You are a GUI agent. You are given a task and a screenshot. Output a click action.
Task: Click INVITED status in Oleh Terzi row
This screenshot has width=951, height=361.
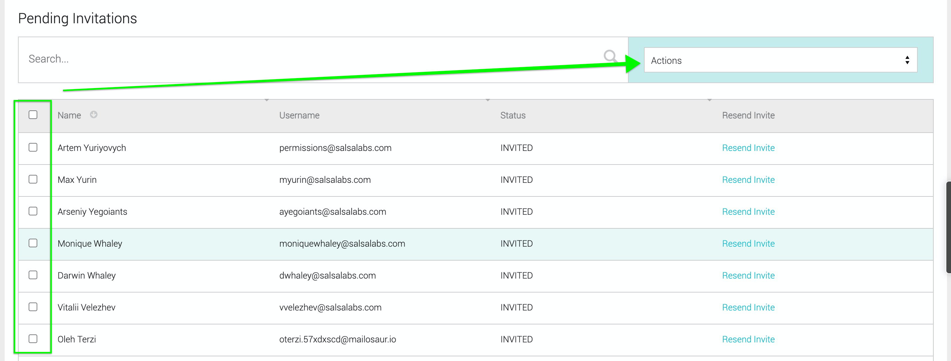[516, 339]
